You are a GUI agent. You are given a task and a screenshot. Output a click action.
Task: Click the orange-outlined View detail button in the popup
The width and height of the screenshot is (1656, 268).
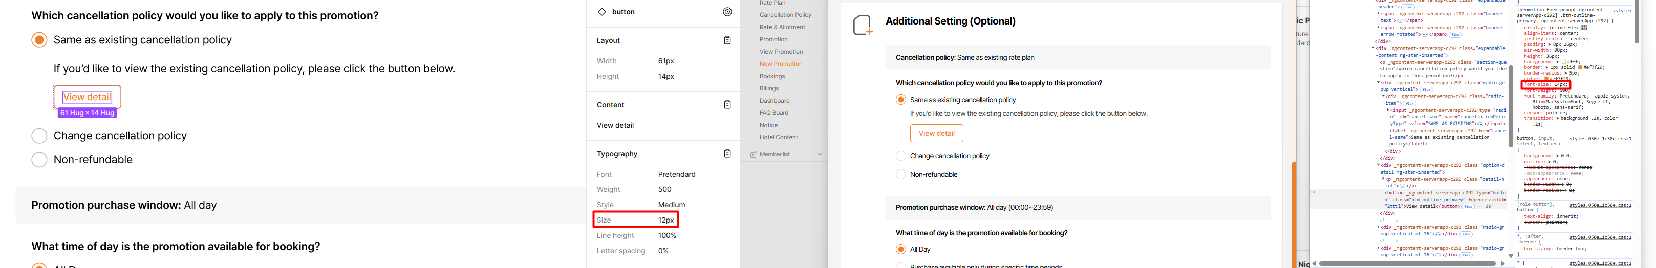(x=936, y=133)
